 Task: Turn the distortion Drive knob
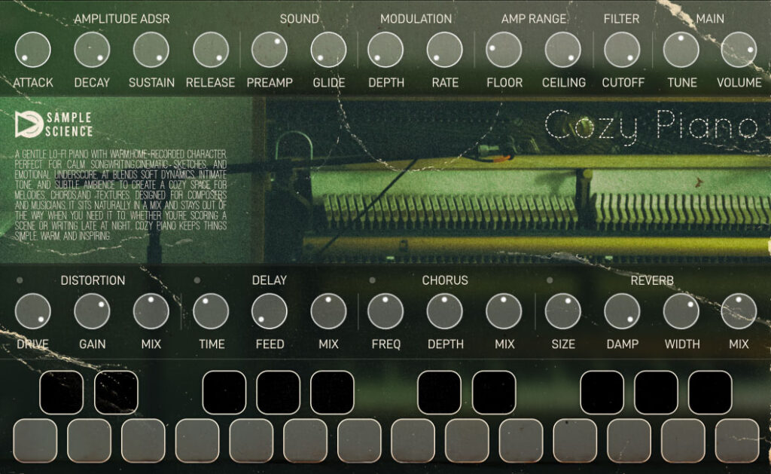point(34,311)
